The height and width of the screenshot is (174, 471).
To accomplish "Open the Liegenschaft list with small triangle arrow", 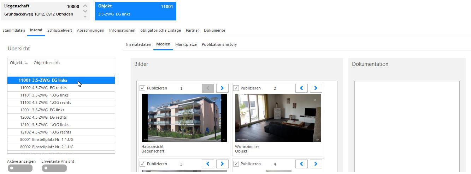I will [85, 16].
